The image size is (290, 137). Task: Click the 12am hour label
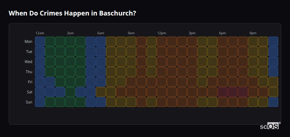[40, 33]
